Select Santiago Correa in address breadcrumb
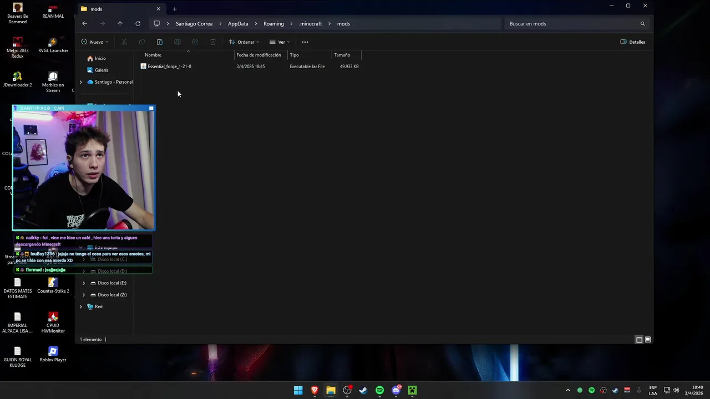This screenshot has width=710, height=399. (x=194, y=24)
